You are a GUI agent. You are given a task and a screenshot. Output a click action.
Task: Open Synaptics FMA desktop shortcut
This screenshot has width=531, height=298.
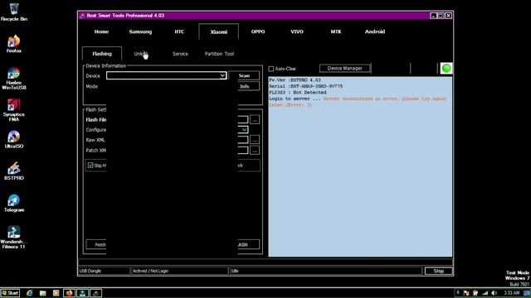pyautogui.click(x=14, y=110)
